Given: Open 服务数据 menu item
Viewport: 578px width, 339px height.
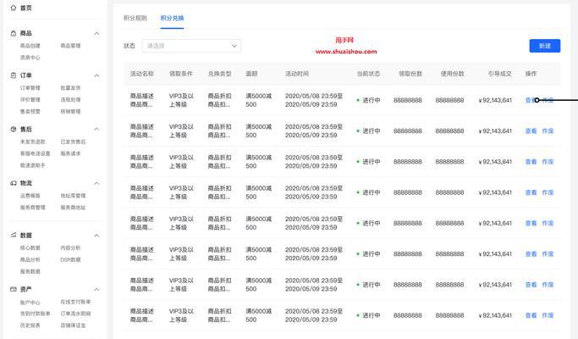Looking at the screenshot, I should [30, 271].
